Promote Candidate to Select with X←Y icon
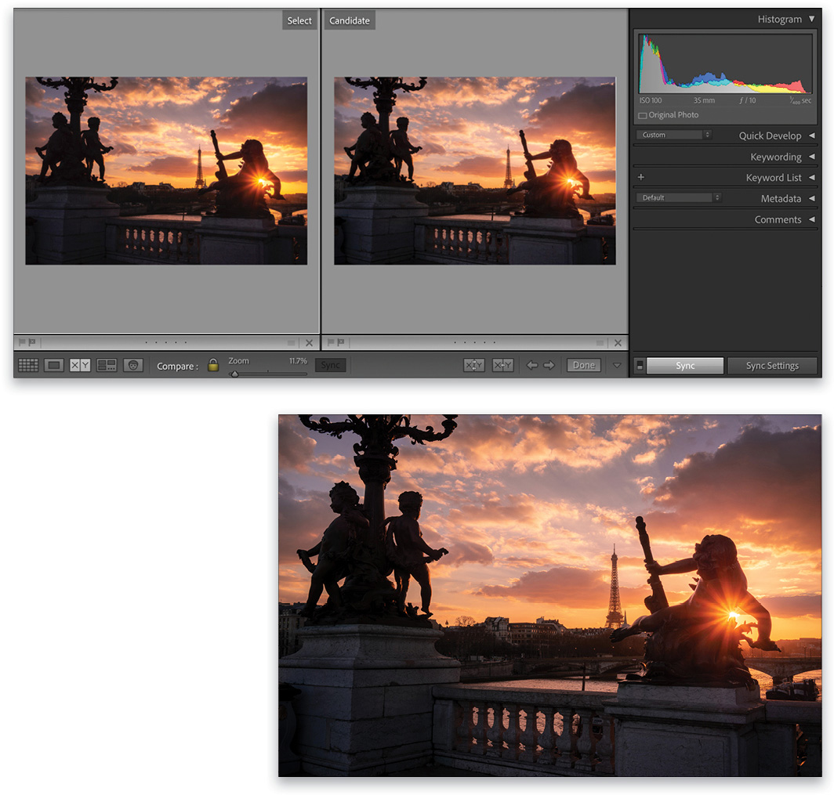The image size is (834, 795). (x=502, y=365)
